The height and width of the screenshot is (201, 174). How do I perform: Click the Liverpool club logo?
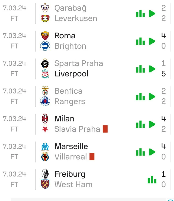(x=45, y=74)
